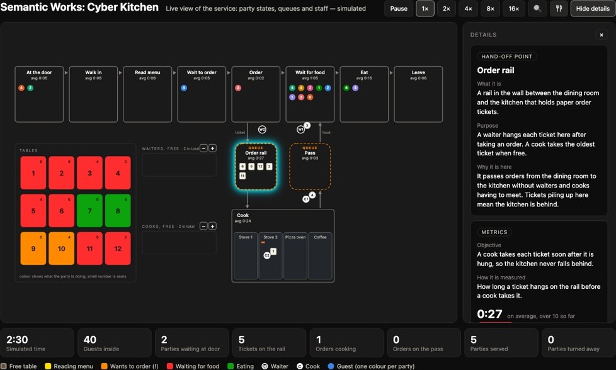Open the Pass queue details
Screen dimensions: 616x370
[310, 167]
